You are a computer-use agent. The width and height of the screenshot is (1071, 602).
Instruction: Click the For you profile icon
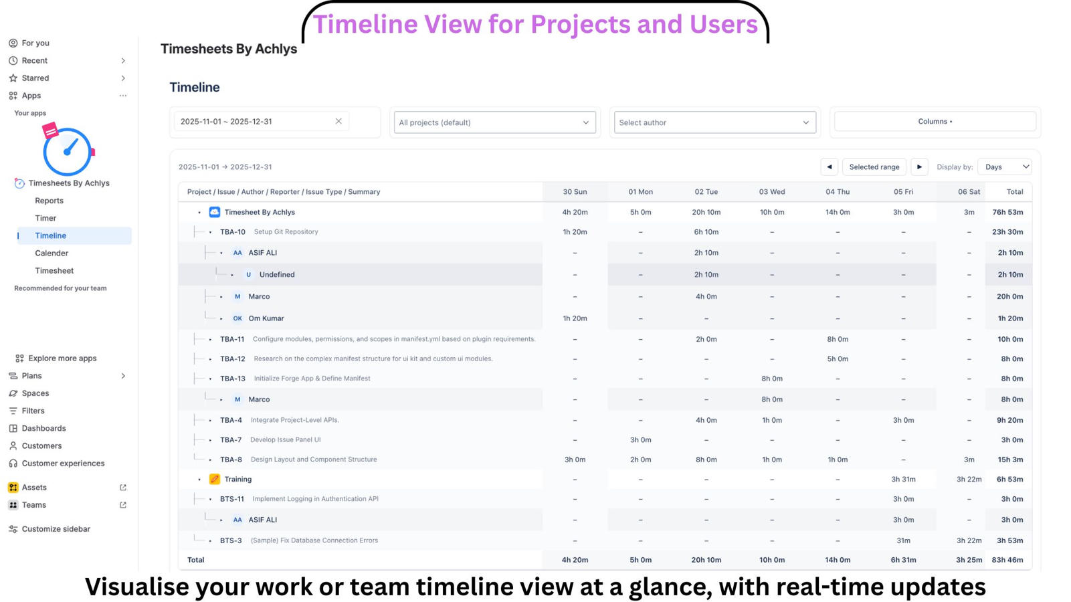pos(13,42)
